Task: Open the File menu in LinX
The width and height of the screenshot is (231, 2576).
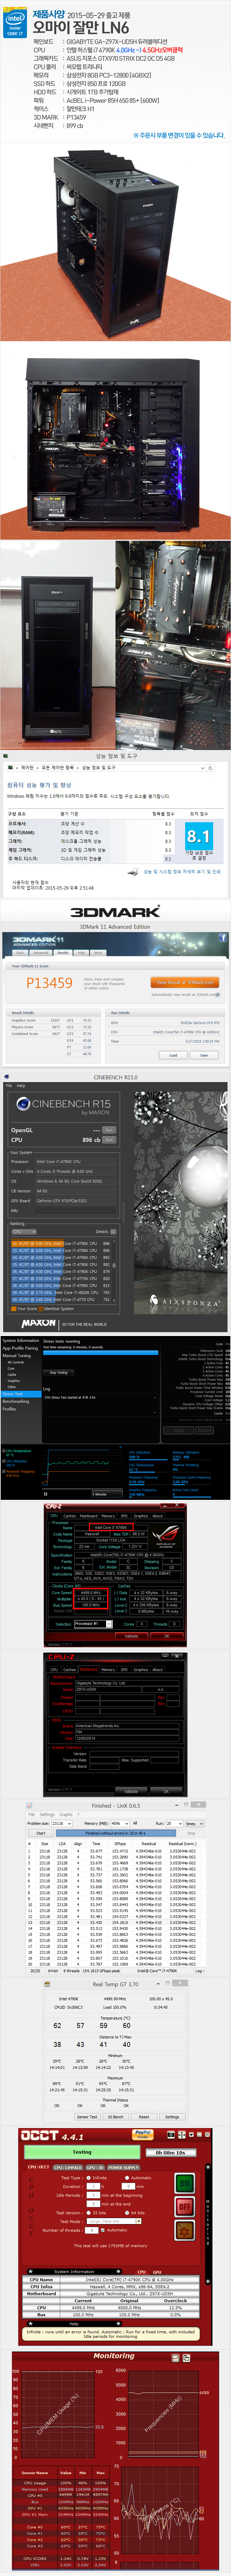Action: 31,1815
